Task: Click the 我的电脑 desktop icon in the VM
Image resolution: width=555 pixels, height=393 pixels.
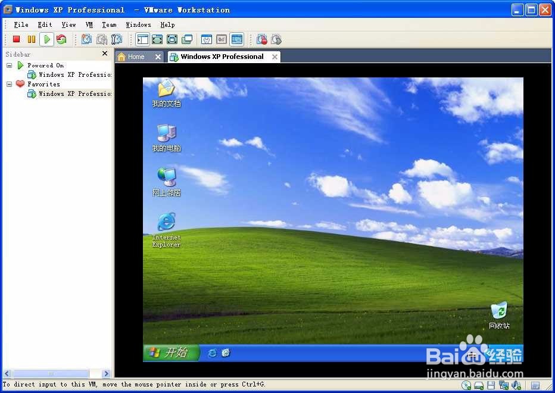Action: (166, 138)
